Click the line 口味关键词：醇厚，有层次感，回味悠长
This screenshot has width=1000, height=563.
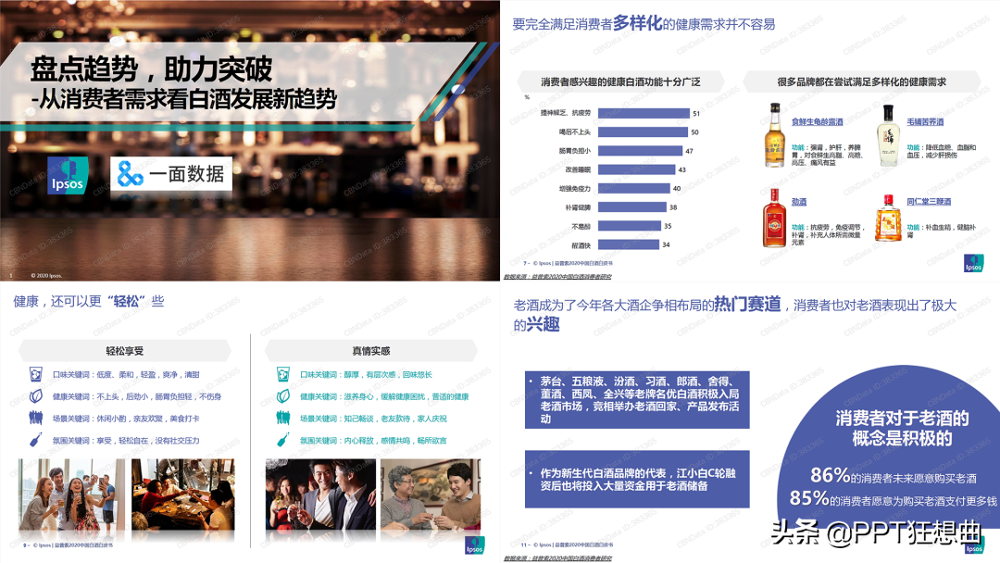click(x=366, y=375)
